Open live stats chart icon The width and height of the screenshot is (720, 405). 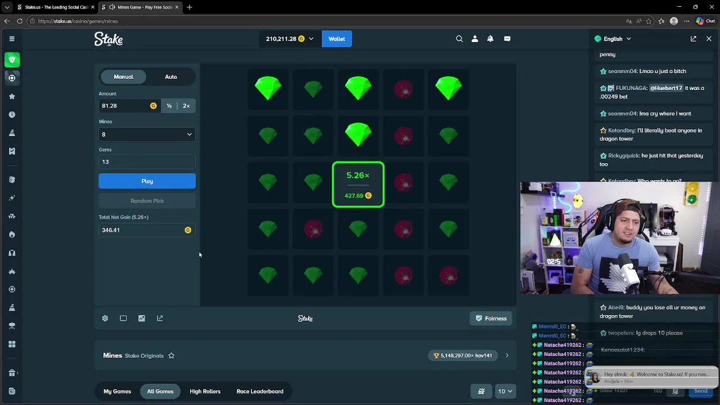click(142, 318)
